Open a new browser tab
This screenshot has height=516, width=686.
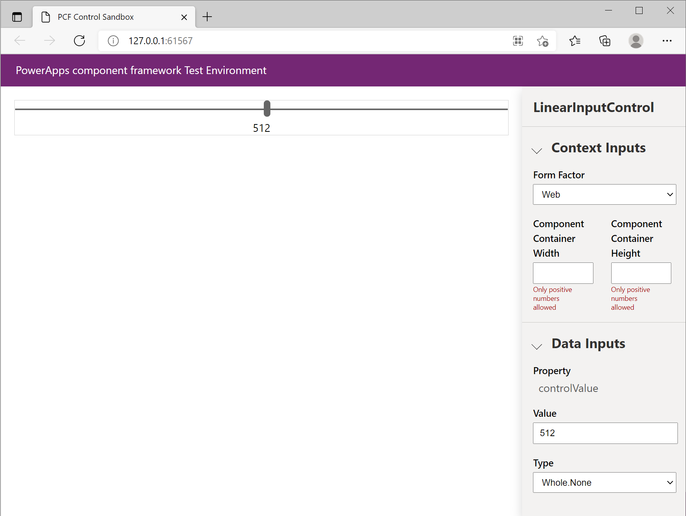click(208, 17)
